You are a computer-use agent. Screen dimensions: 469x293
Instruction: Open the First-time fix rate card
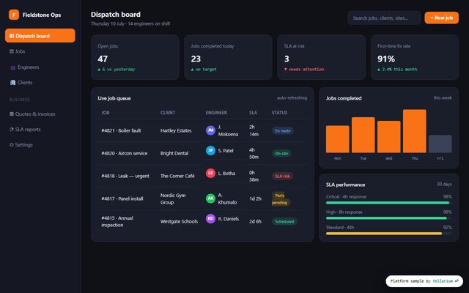[415, 57]
